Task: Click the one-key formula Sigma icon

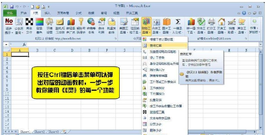Action: 178,22
